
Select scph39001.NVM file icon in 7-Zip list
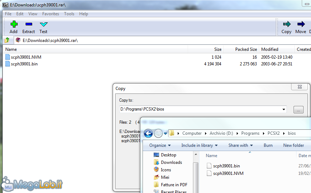[7, 57]
